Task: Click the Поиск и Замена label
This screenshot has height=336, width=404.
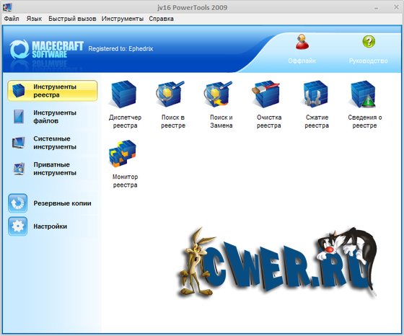Action: point(221,122)
